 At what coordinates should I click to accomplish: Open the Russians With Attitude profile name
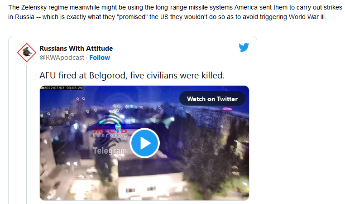tap(76, 48)
